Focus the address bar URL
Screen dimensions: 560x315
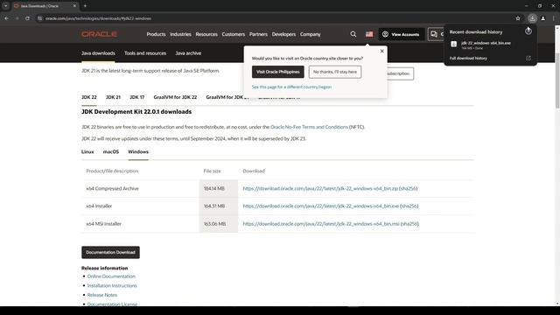(x=98, y=18)
